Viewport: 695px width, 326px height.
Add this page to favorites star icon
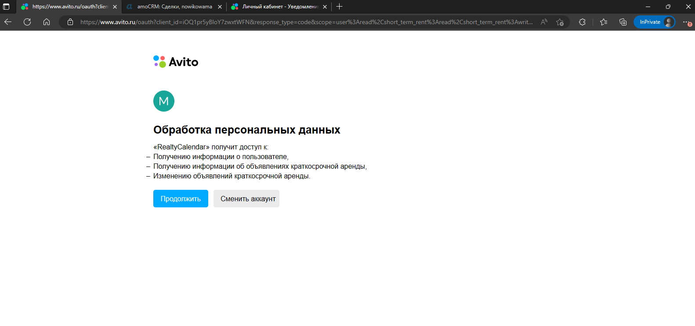coord(560,22)
